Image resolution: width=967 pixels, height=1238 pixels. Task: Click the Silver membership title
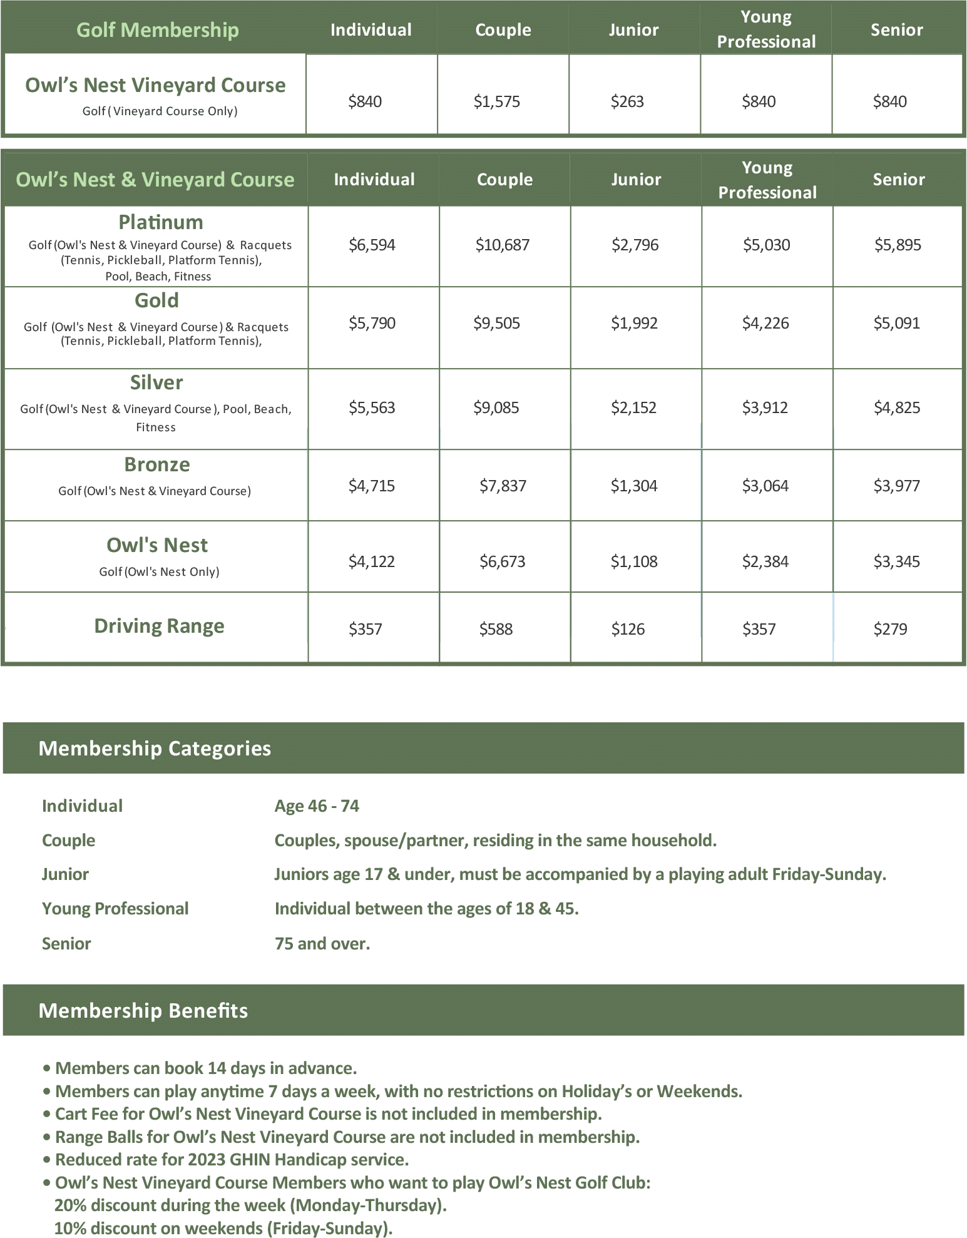coord(156,382)
